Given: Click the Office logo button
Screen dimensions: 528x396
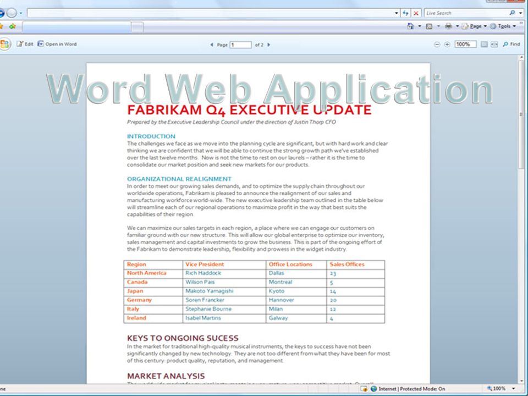Looking at the screenshot, I should coord(5,44).
